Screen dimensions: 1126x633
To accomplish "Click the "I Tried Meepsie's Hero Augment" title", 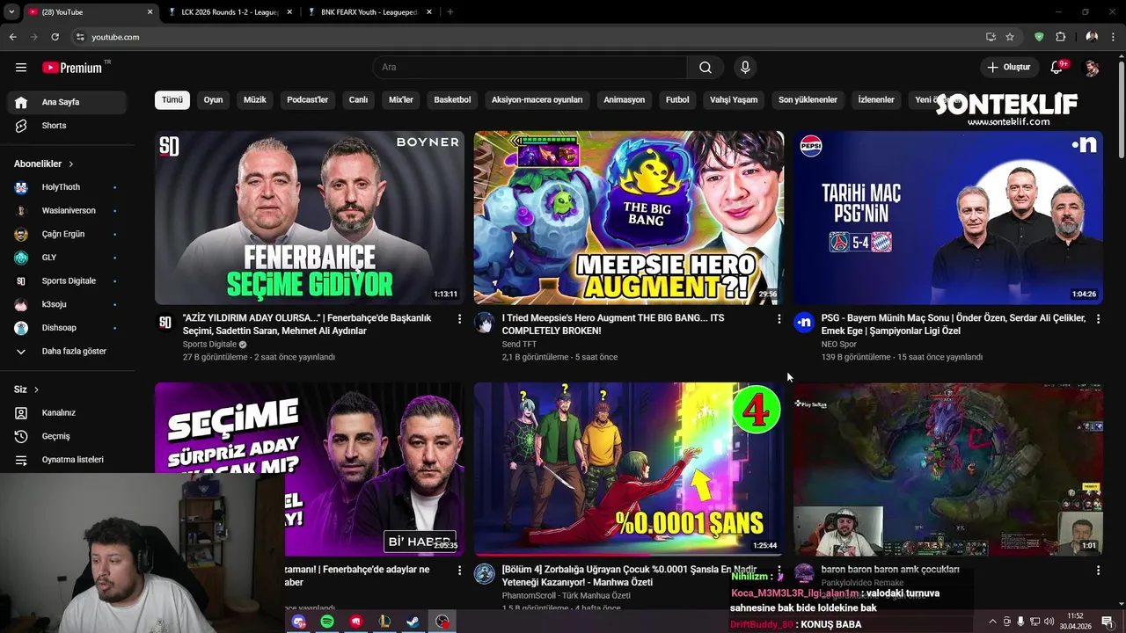I will [613, 324].
